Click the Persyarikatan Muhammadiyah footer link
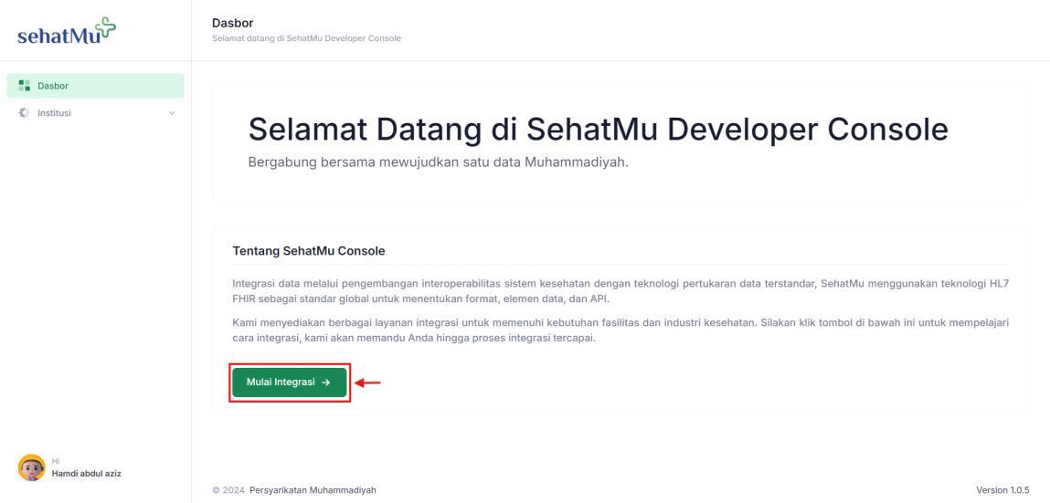The width and height of the screenshot is (1050, 503). pyautogui.click(x=313, y=490)
